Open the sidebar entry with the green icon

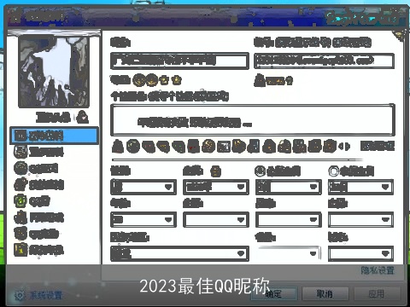coord(32,201)
